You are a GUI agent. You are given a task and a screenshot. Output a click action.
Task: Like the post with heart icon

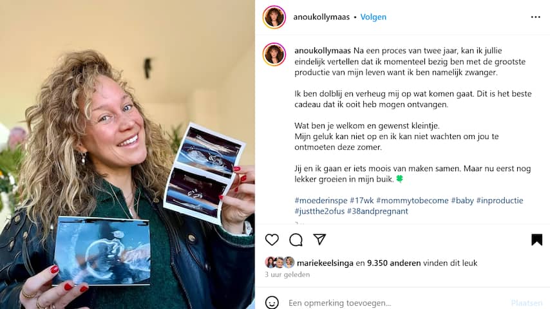pos(272,240)
